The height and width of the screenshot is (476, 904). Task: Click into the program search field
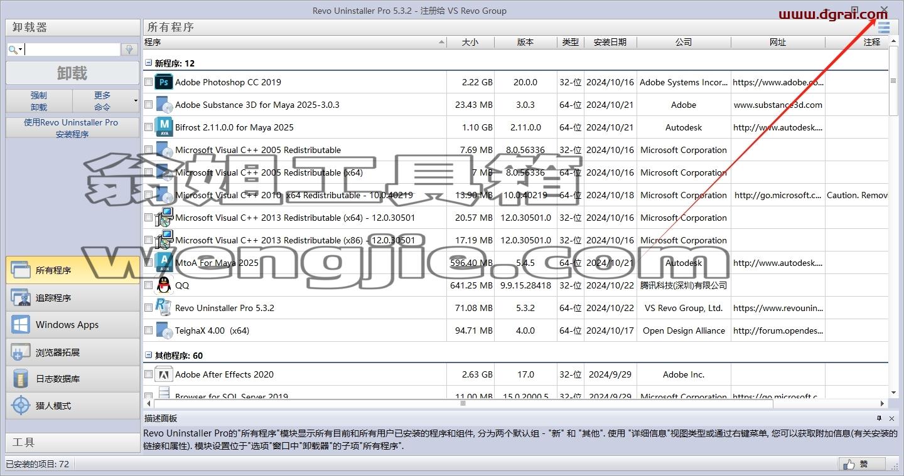(x=72, y=50)
